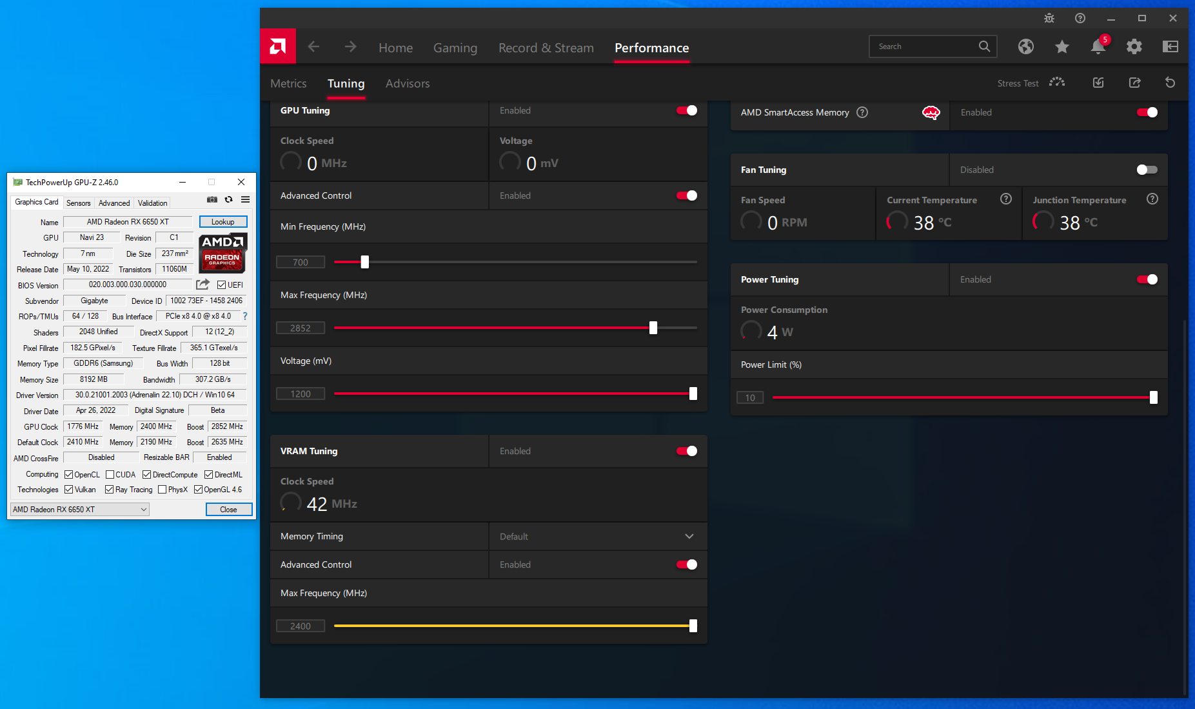The height and width of the screenshot is (709, 1195).
Task: Reset tuning with the undo arrow icon
Action: 1170,83
